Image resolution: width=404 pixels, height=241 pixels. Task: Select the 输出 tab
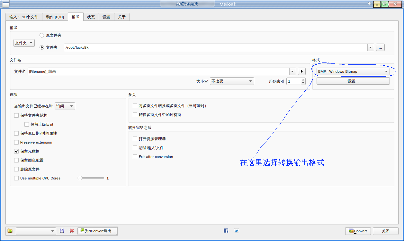76,17
